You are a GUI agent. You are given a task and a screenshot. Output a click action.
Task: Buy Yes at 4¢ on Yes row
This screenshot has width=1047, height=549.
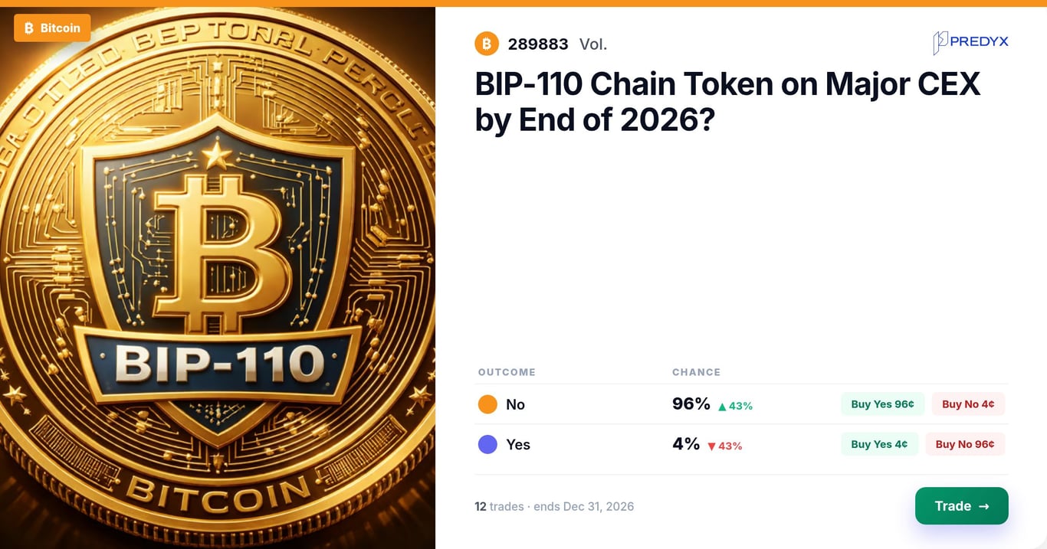point(879,444)
